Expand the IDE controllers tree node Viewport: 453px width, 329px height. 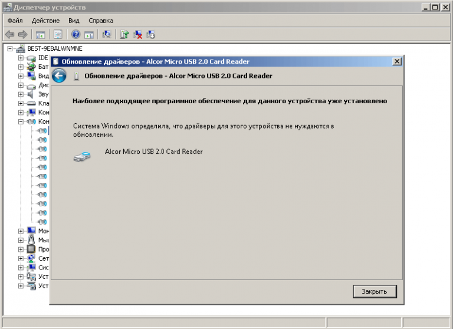click(21, 58)
